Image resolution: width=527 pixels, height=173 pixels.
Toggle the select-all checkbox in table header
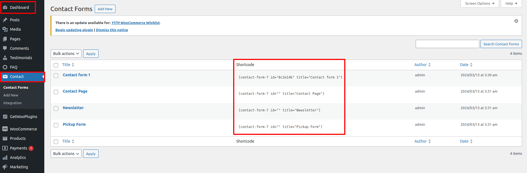56,65
